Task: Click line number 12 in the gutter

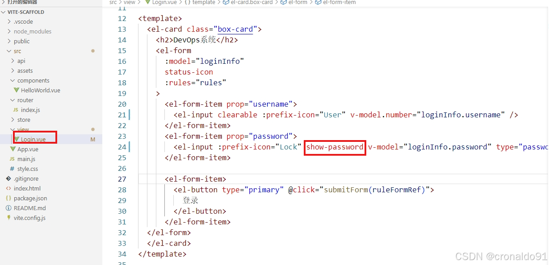Action: (x=122, y=18)
